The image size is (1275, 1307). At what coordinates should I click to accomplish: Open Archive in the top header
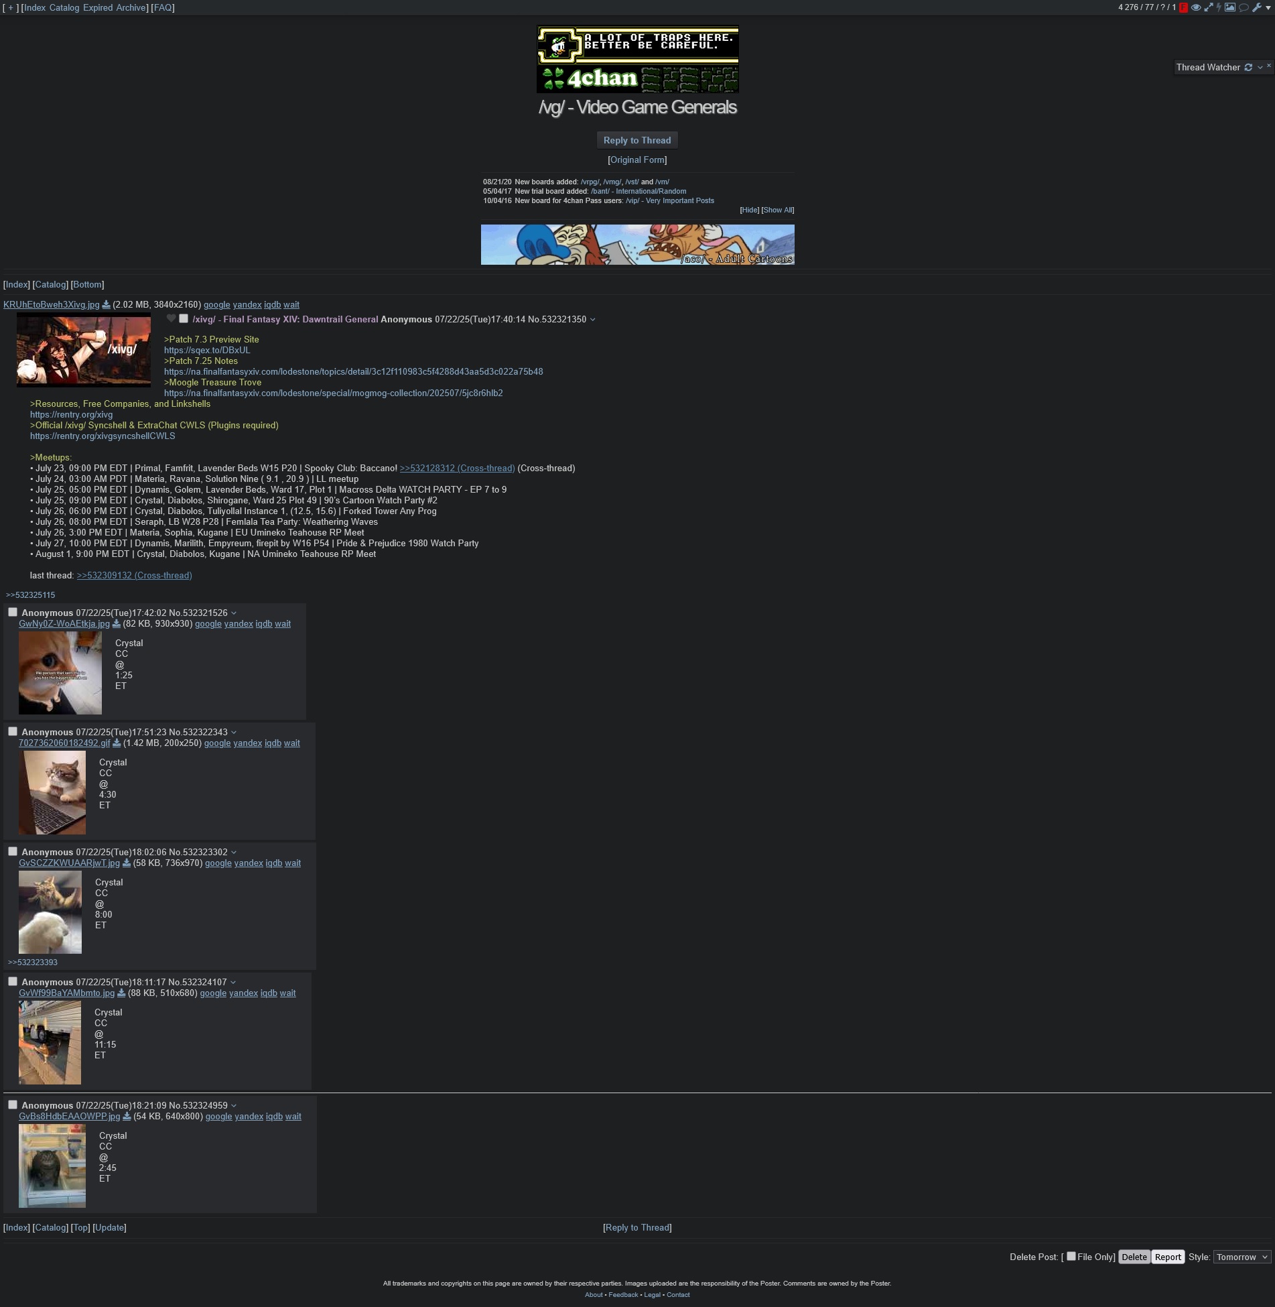(x=131, y=7)
